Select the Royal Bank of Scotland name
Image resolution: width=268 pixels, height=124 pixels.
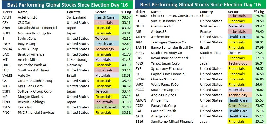point(169,58)
